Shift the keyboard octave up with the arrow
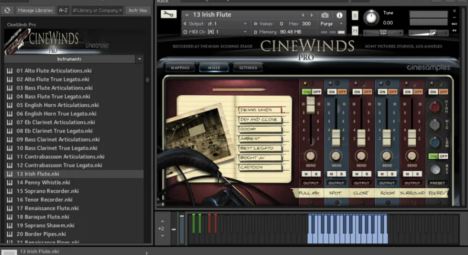 point(162,221)
